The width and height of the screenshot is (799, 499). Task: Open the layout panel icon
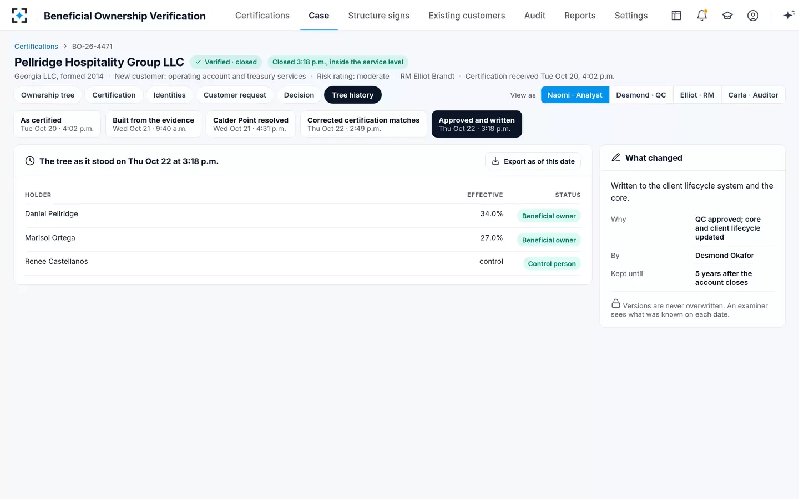point(676,16)
